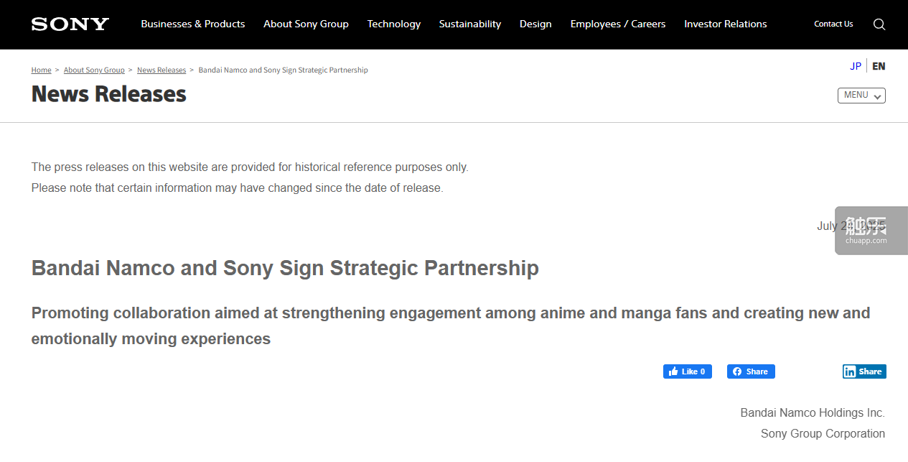Viewport: 908px width, 462px height.
Task: Click the Sony logo
Action: tap(70, 24)
